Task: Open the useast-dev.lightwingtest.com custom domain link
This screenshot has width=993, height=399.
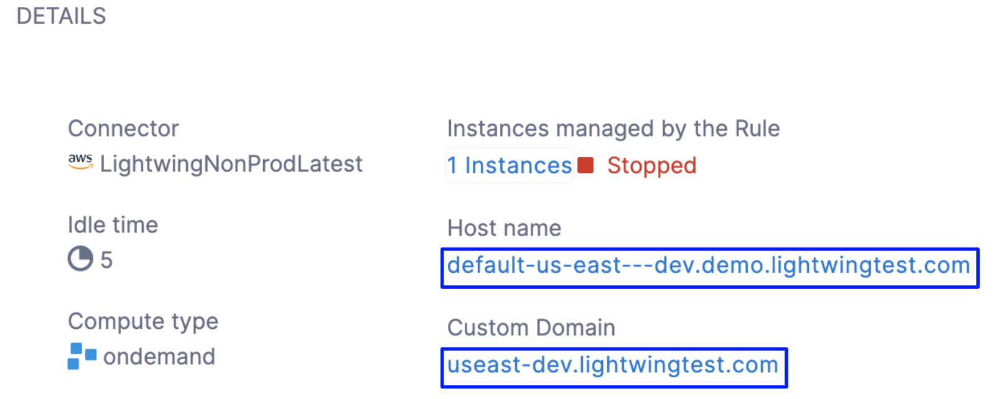Action: (613, 365)
